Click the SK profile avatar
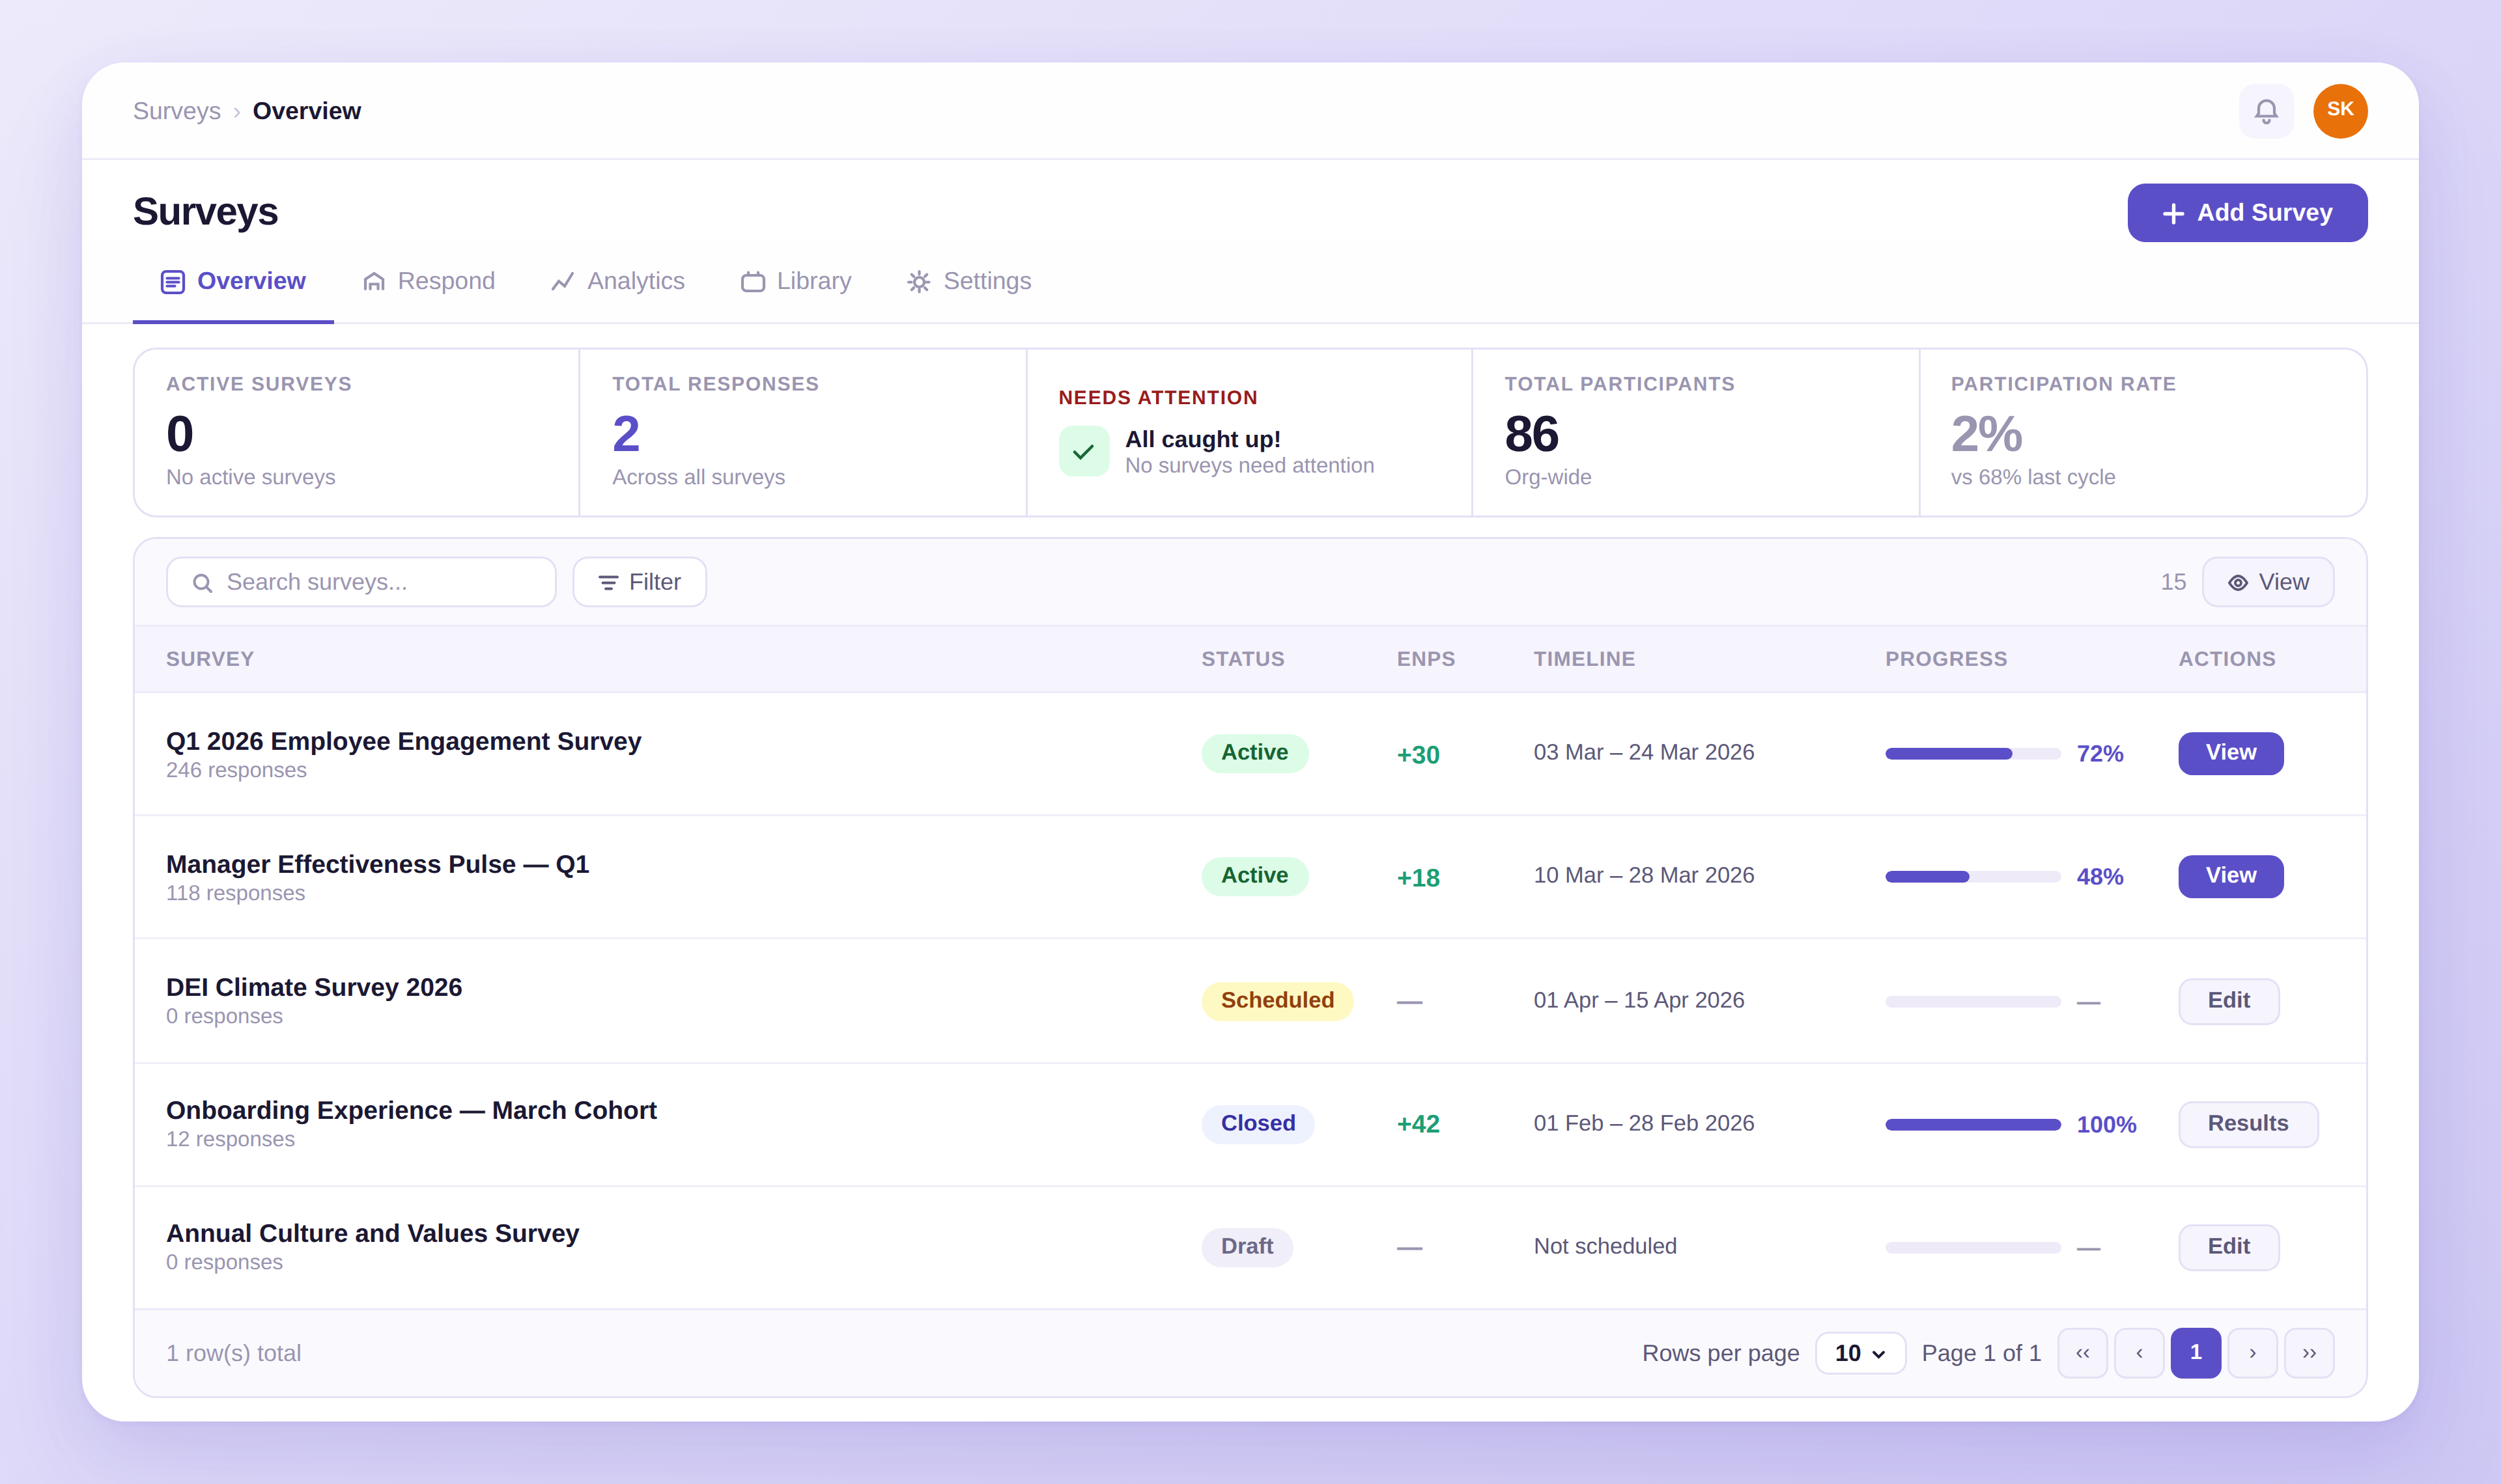The height and width of the screenshot is (1484, 2501). click(2341, 111)
